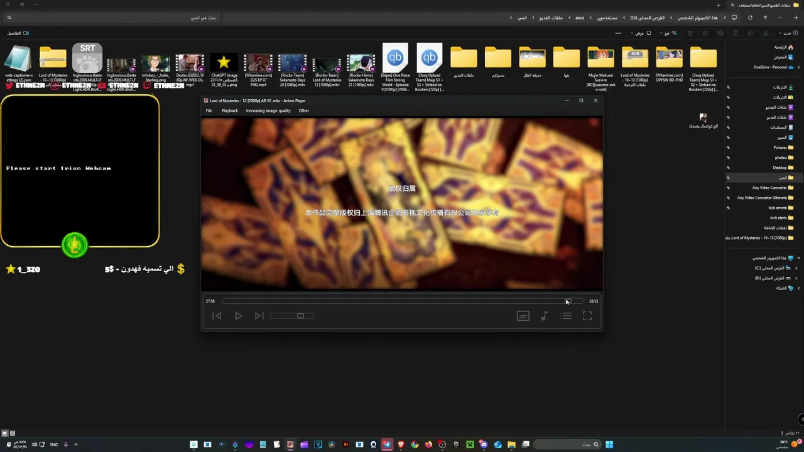Open بنها folder
This screenshot has width=804, height=452.
tap(567, 62)
